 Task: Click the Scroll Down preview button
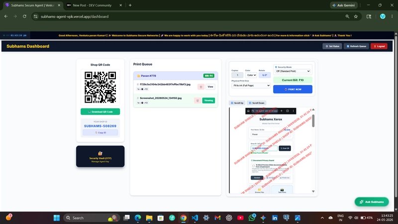[x=257, y=103]
